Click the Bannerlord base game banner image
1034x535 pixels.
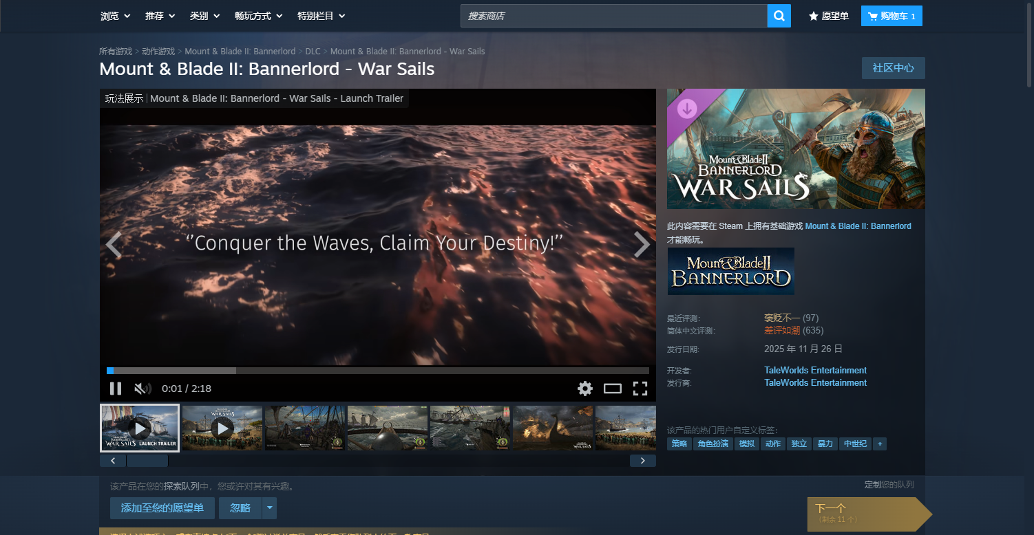[730, 272]
